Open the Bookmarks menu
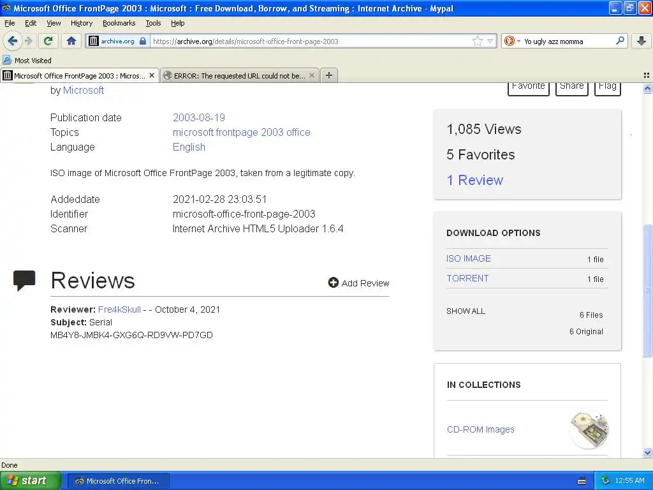Image resolution: width=653 pixels, height=490 pixels. click(119, 23)
